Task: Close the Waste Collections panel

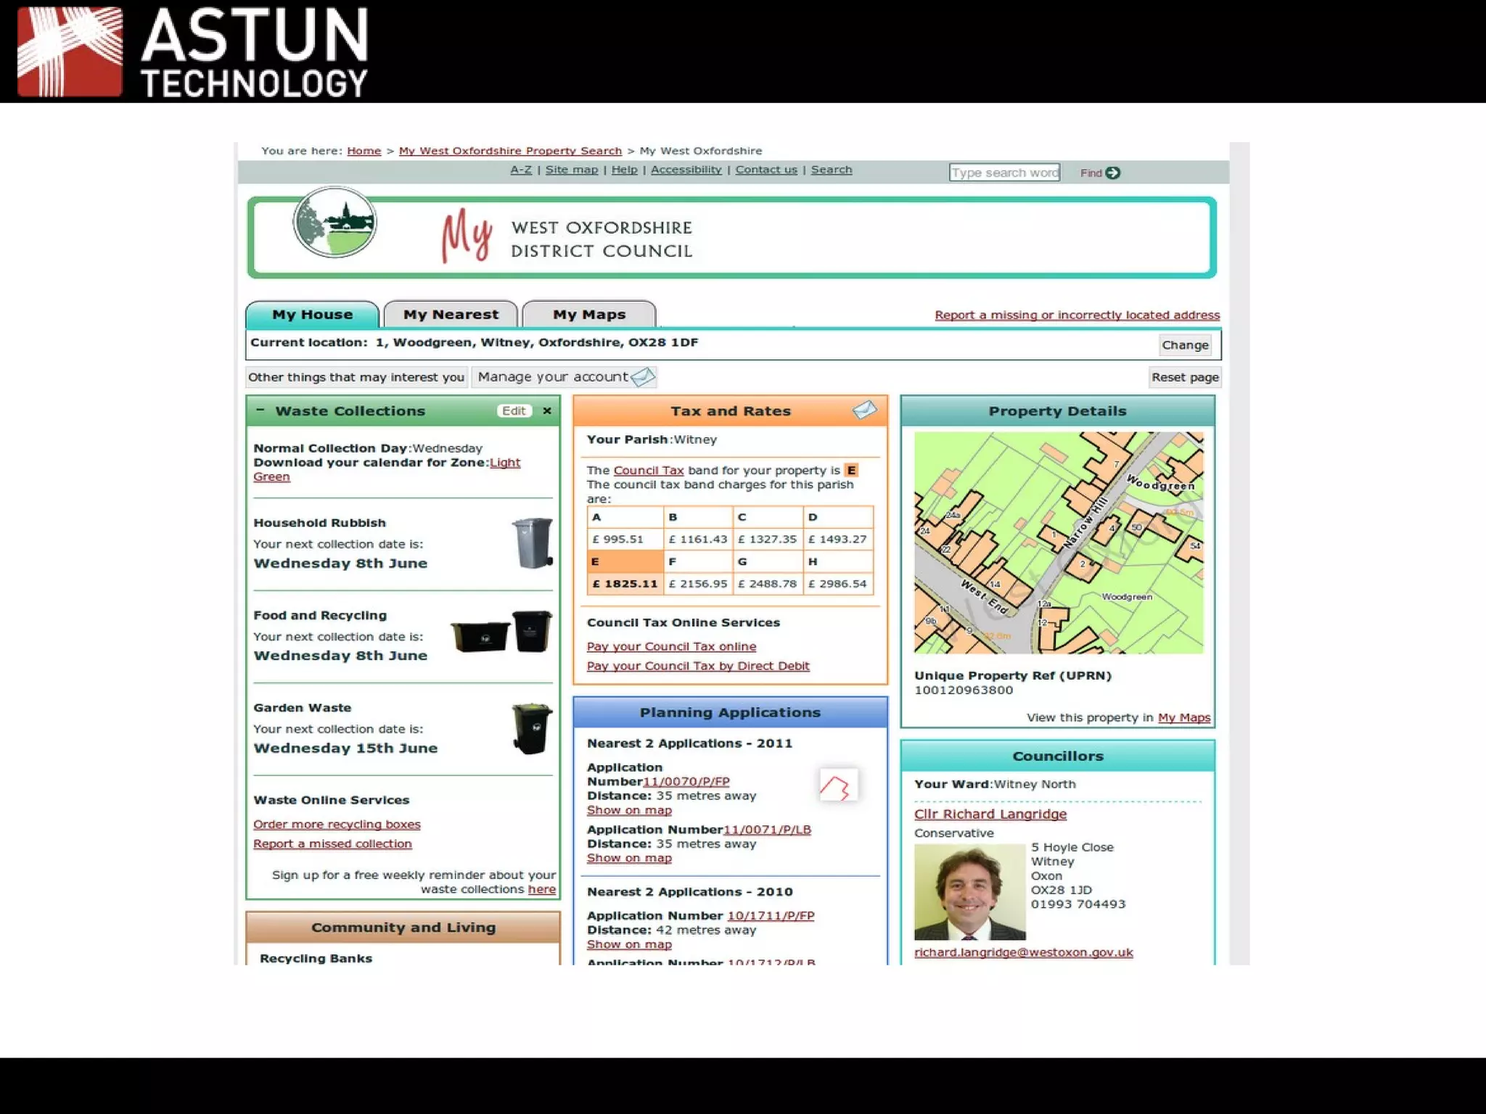Action: tap(547, 410)
